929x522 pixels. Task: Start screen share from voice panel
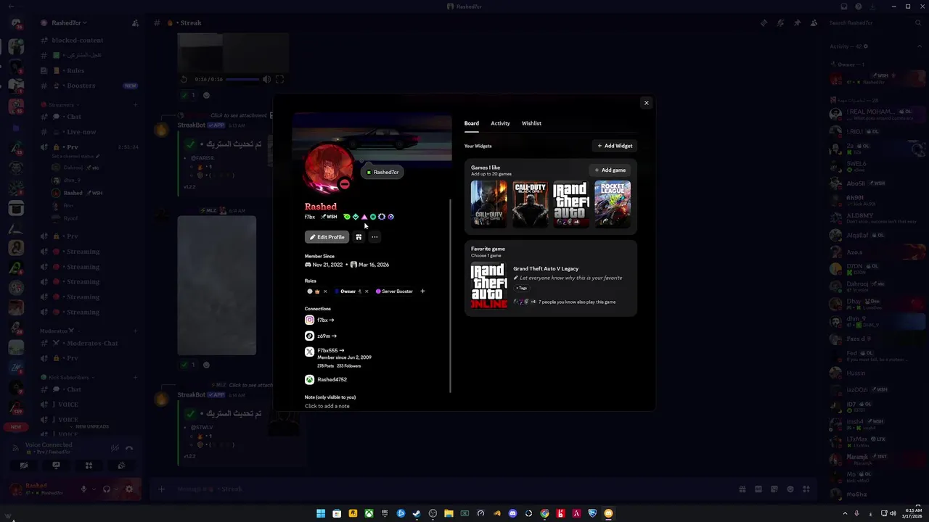coord(56,465)
